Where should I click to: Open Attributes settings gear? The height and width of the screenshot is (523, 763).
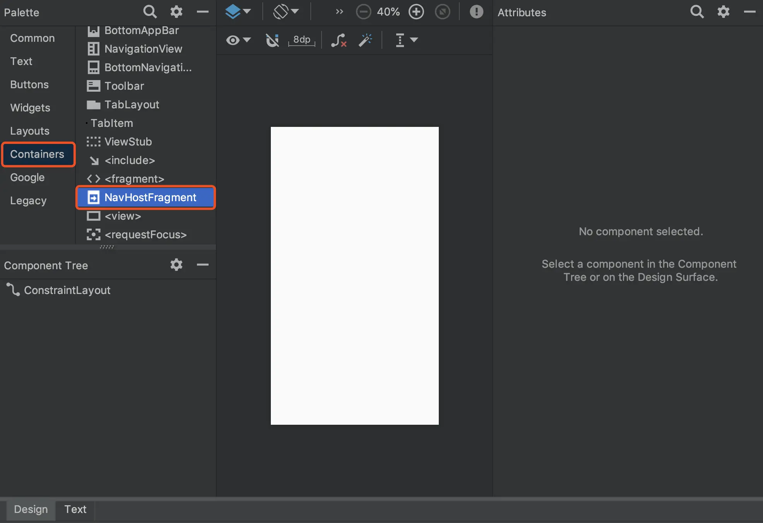[x=723, y=12]
